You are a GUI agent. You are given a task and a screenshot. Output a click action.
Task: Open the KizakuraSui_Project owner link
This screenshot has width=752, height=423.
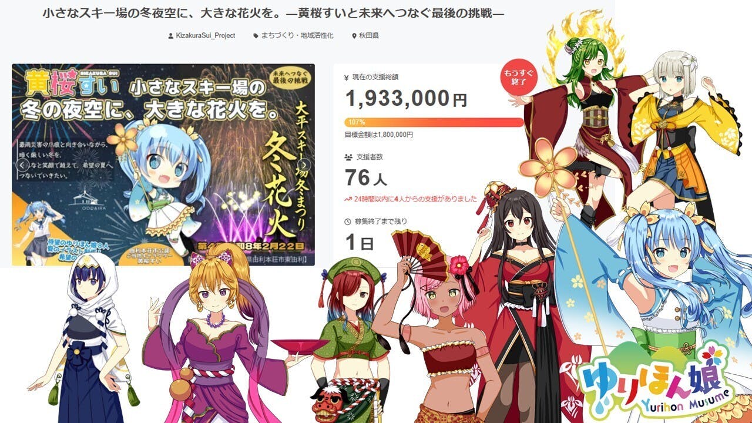pos(205,36)
